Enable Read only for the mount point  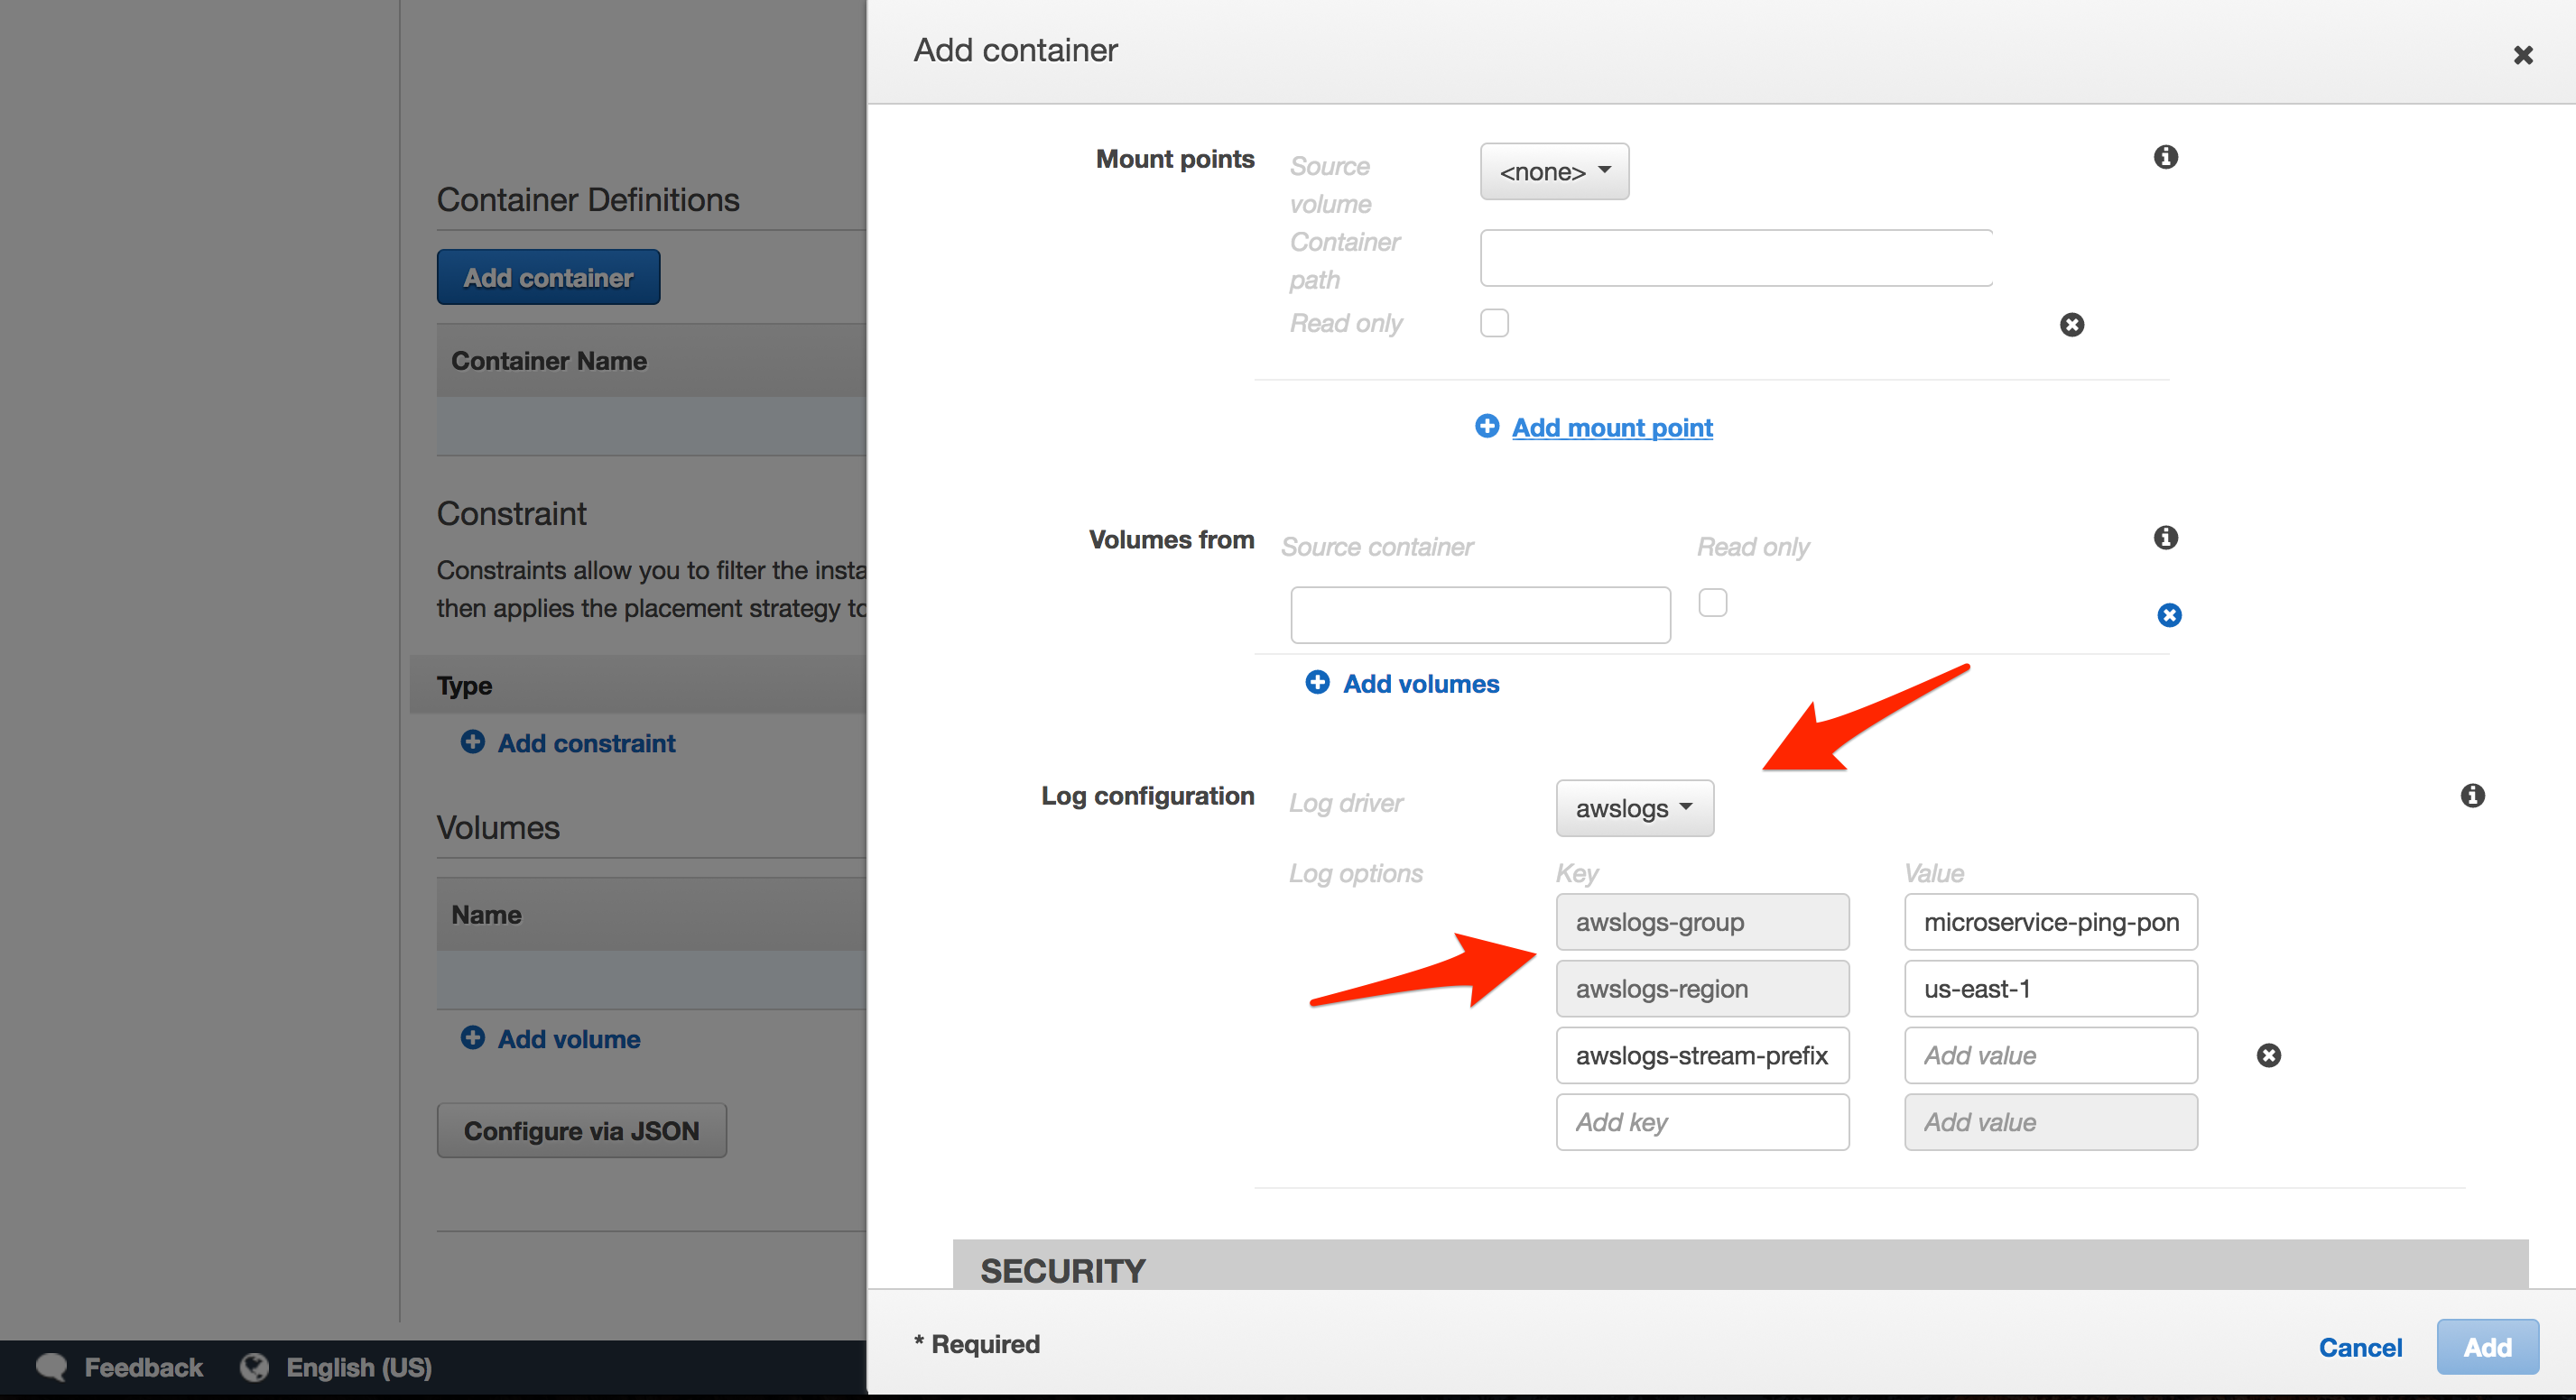point(1494,322)
